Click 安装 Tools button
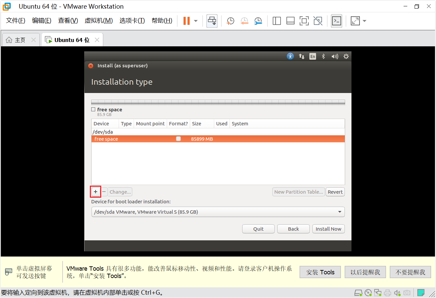 point(320,272)
